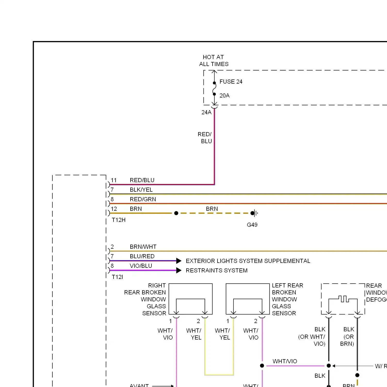Select the 'FUSE 24' label
Screen dimensions: 387x387
tap(231, 82)
